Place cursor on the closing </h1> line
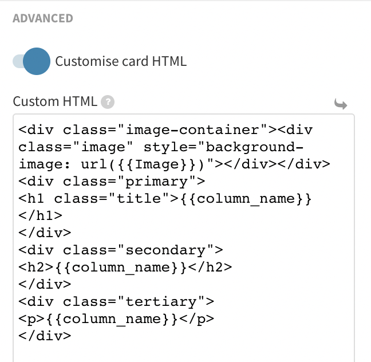 (40, 216)
